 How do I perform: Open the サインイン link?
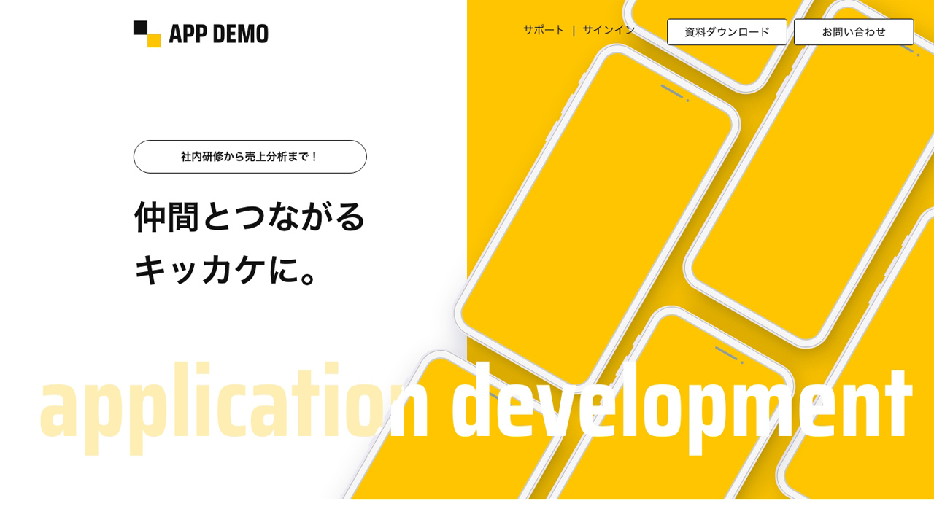coord(609,30)
